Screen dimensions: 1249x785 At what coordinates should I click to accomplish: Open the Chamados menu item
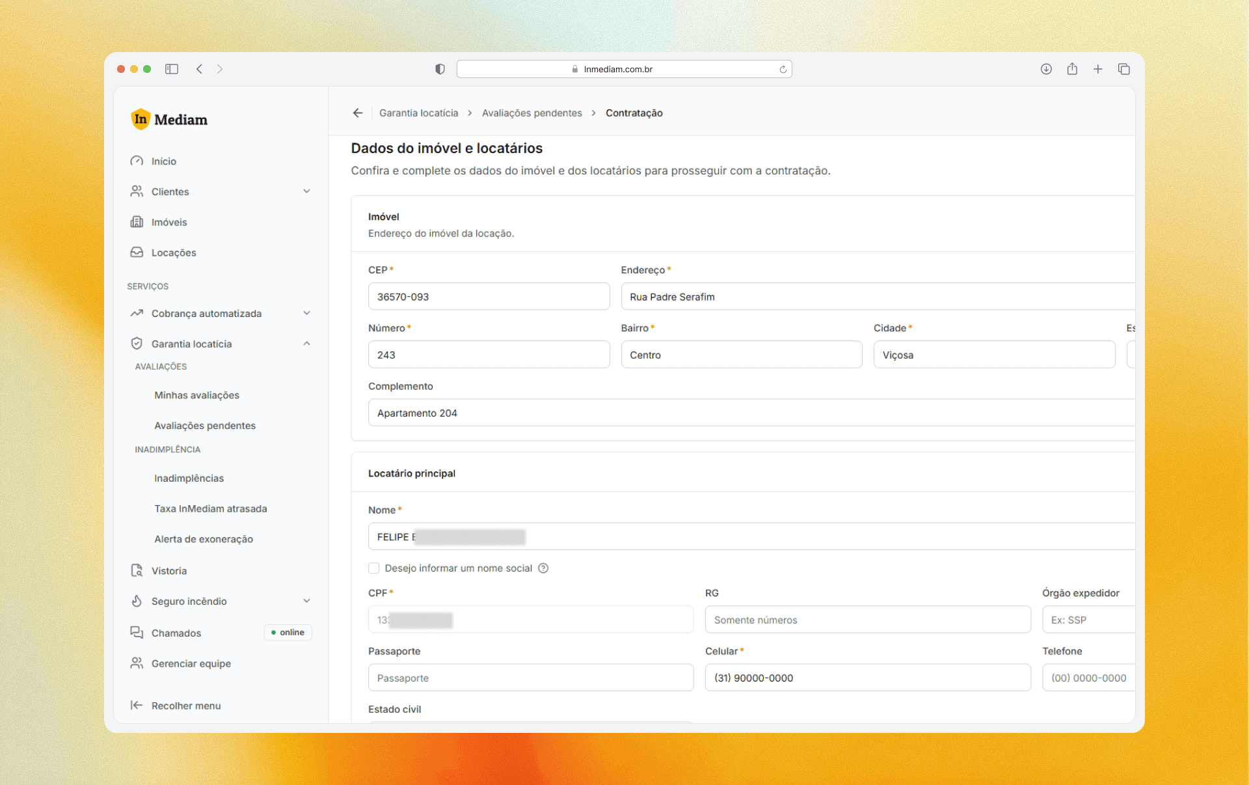click(176, 633)
